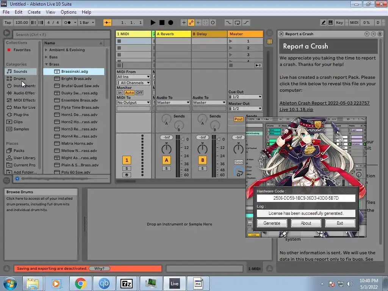Open the Options menu

[69, 12]
